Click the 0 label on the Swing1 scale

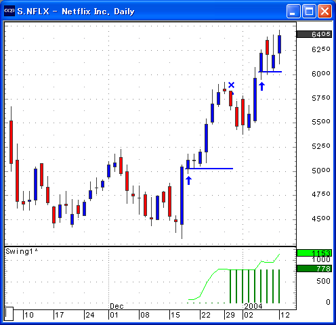328,302
